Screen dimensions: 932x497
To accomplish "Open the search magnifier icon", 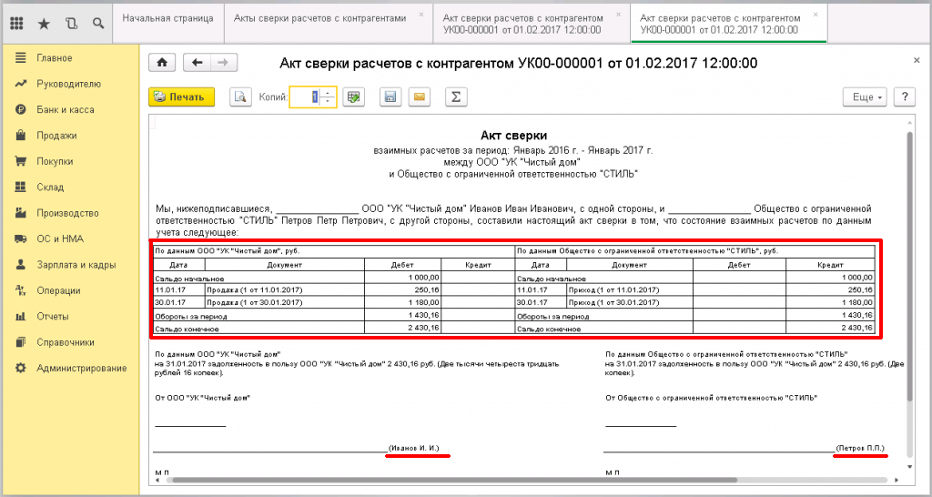I will pyautogui.click(x=98, y=23).
